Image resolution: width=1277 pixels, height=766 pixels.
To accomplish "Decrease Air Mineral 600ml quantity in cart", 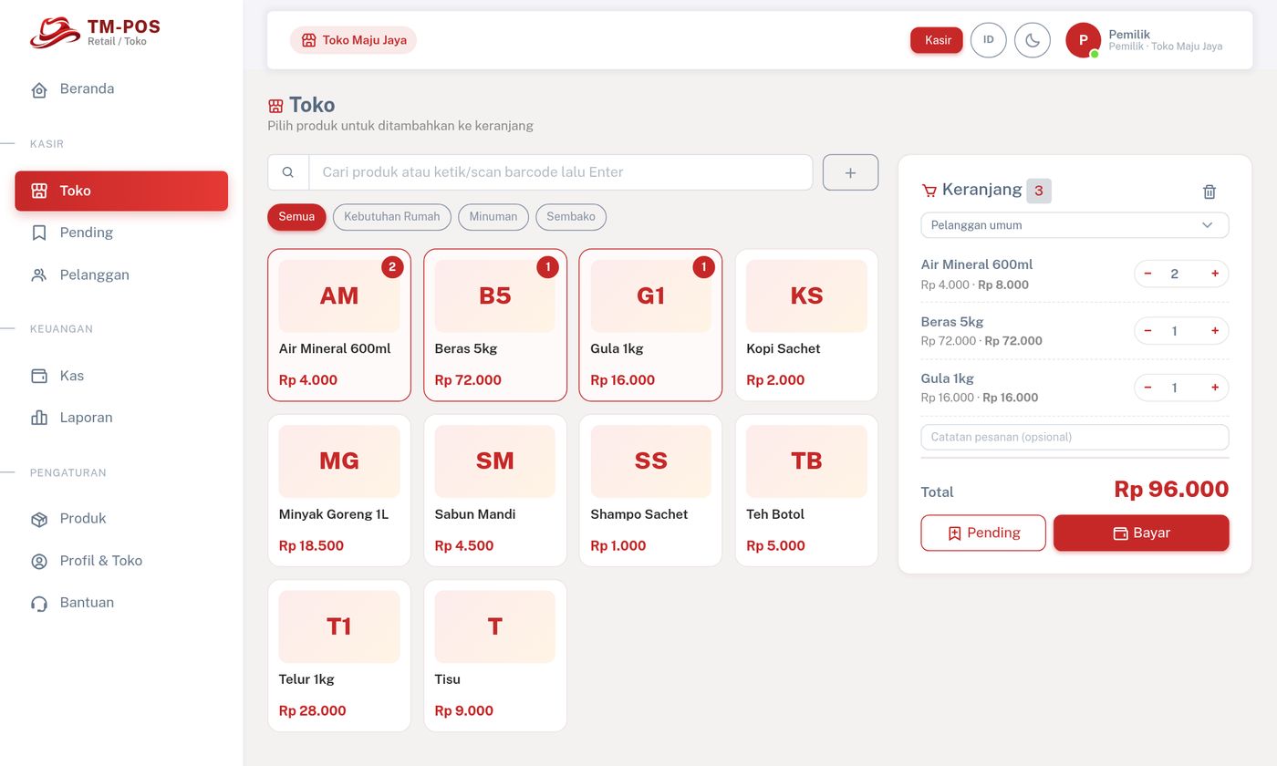I will coord(1147,274).
